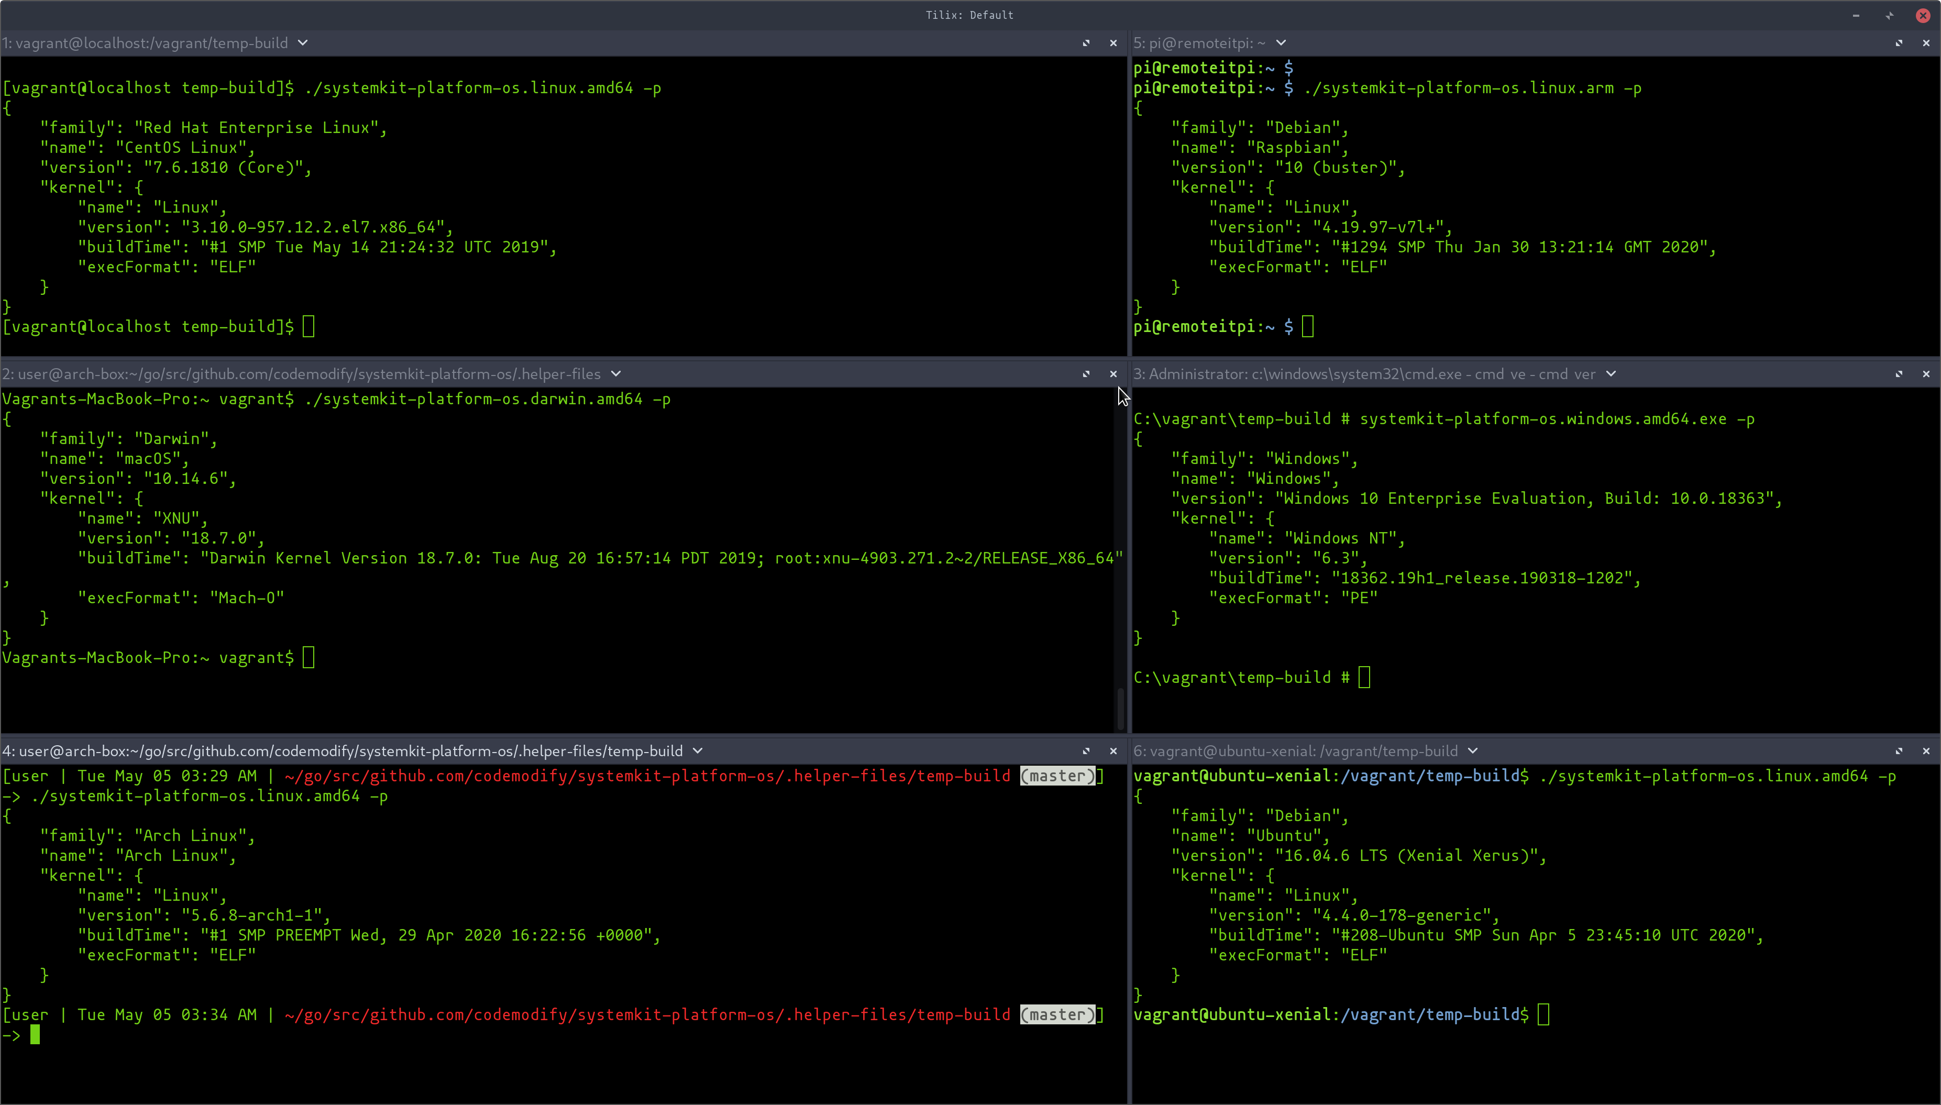Expand terminal 4 temp-build title menu
Screen dimensions: 1941x1105
(698, 752)
